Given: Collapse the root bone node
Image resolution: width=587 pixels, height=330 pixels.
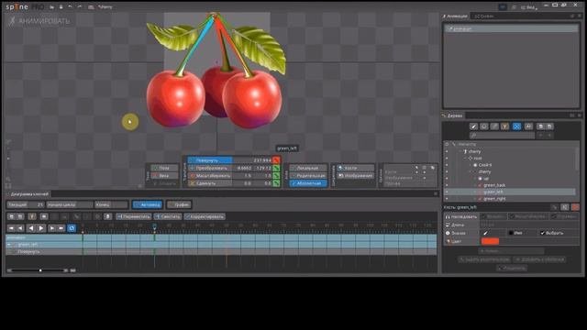Looking at the screenshot, I should click(x=465, y=159).
